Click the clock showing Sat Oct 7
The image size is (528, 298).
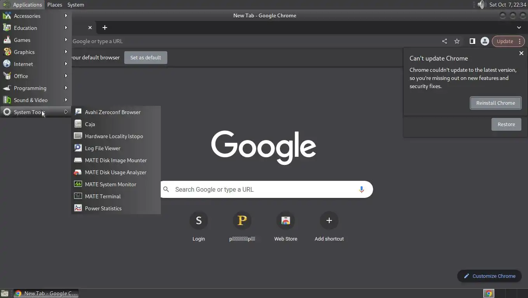tap(508, 5)
